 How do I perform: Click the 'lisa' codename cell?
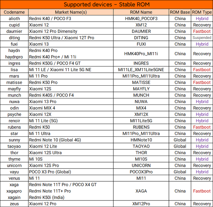[x=14, y=70]
